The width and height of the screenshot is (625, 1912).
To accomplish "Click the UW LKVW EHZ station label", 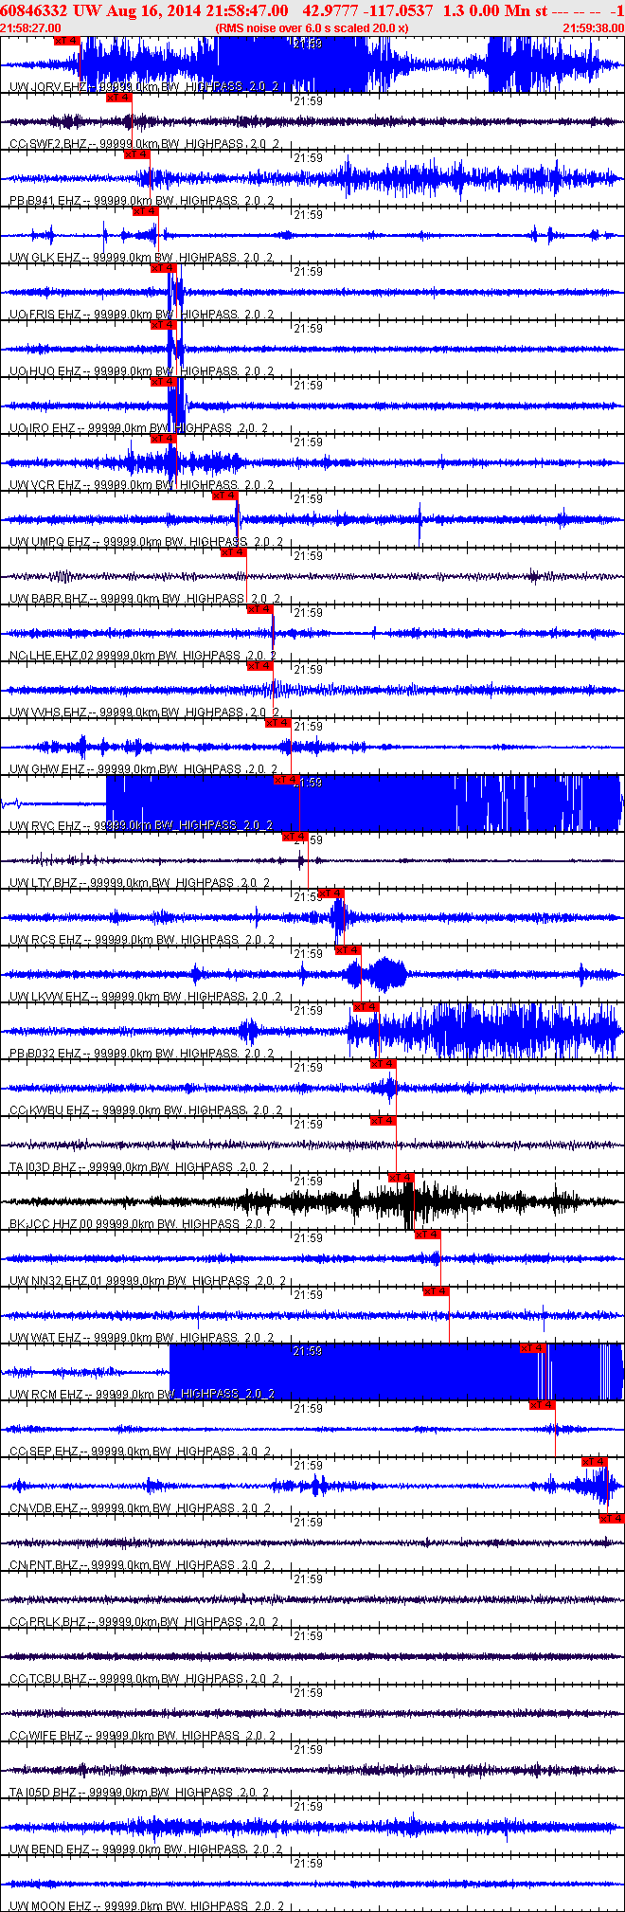I will click(146, 996).
